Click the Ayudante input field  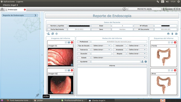pos(116,62)
